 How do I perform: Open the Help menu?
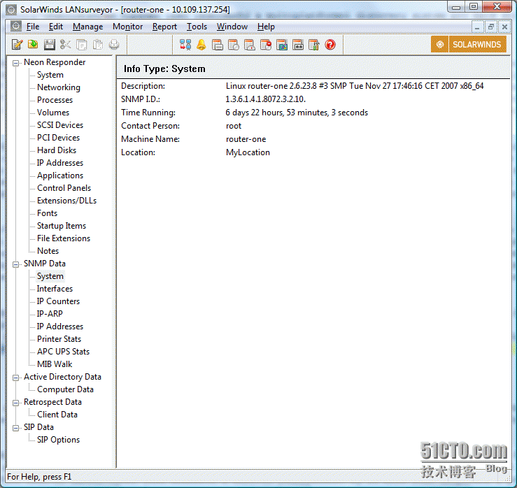tap(266, 27)
